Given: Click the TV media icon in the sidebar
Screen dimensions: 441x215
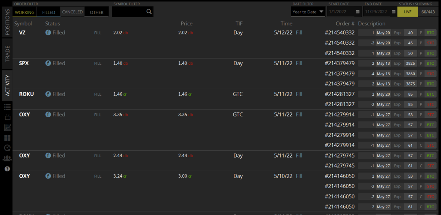Looking at the screenshot, I should (7, 117).
